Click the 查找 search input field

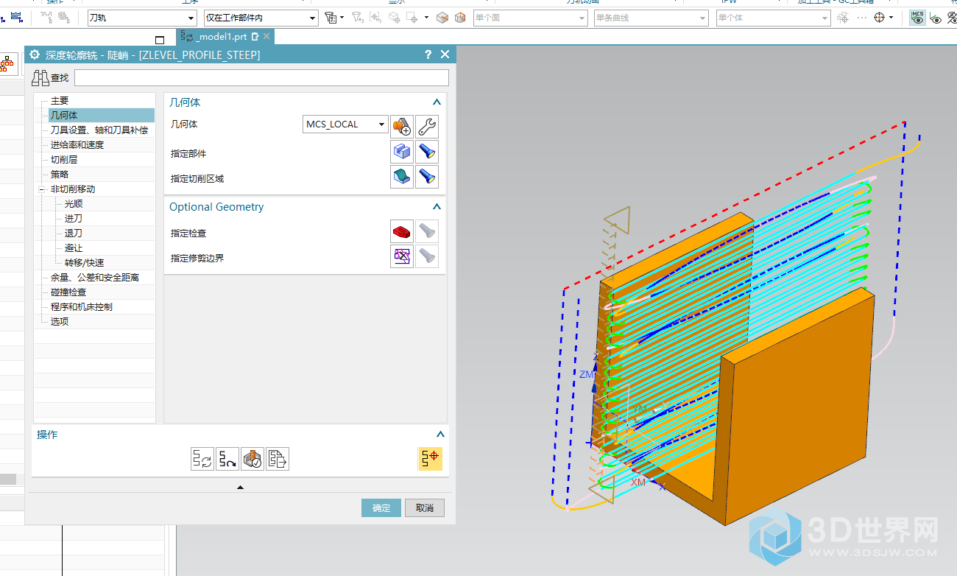point(261,77)
